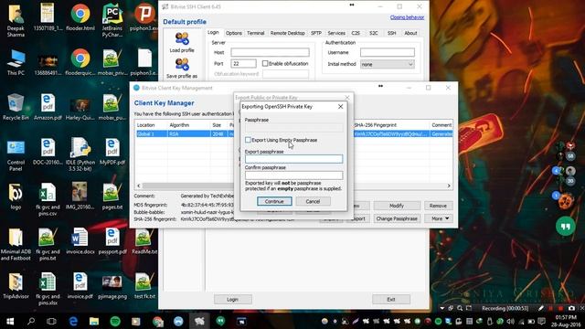Screen dimensions: 585x329
Task: Switch to the Services tab
Action: click(336, 33)
